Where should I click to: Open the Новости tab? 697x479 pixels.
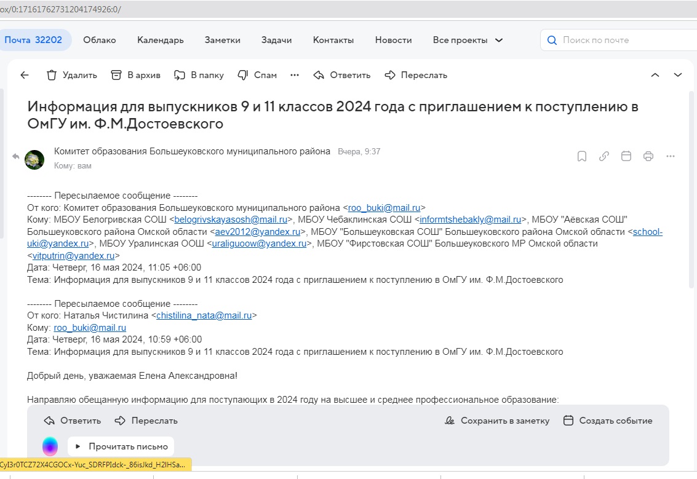(x=393, y=40)
